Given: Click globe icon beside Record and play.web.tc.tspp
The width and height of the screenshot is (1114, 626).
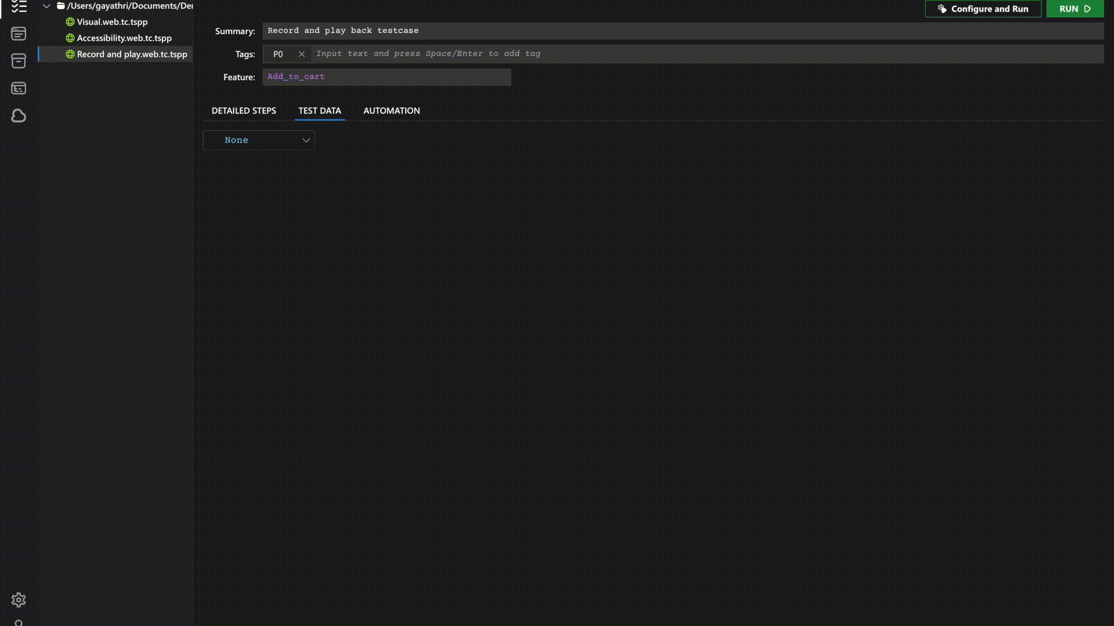Looking at the screenshot, I should (x=70, y=54).
